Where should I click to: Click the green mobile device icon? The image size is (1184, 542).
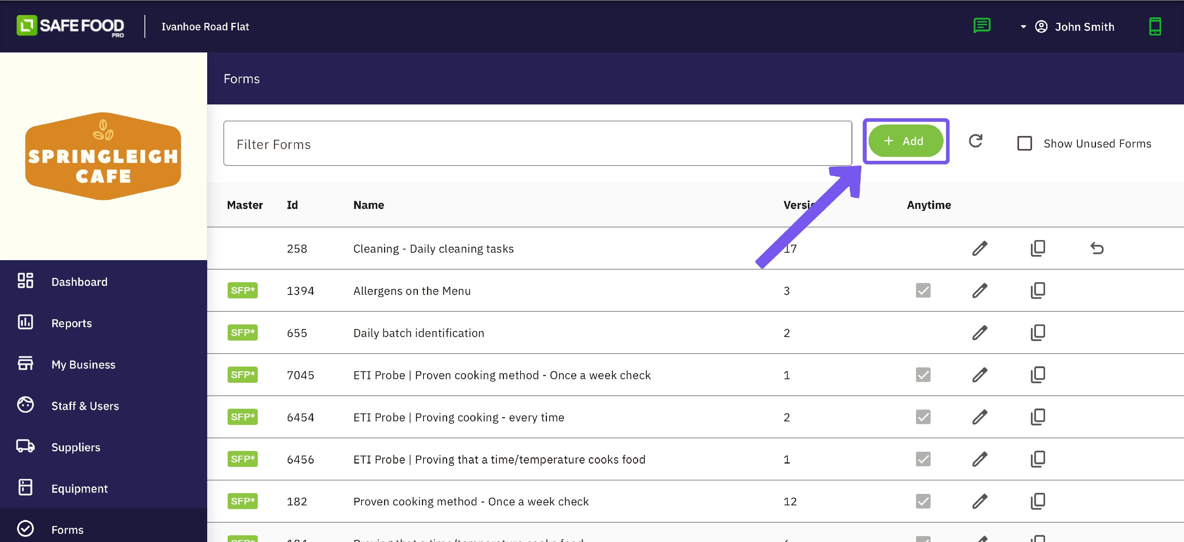[x=1154, y=26]
